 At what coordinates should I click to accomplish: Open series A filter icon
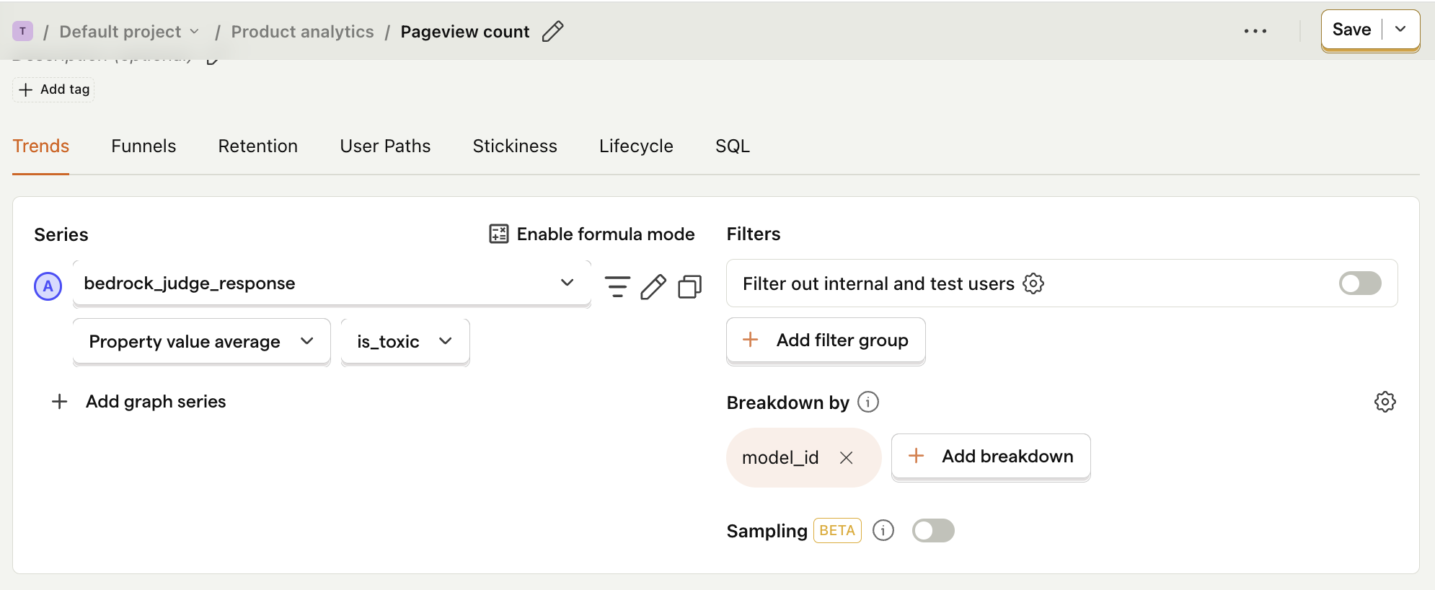pos(617,286)
